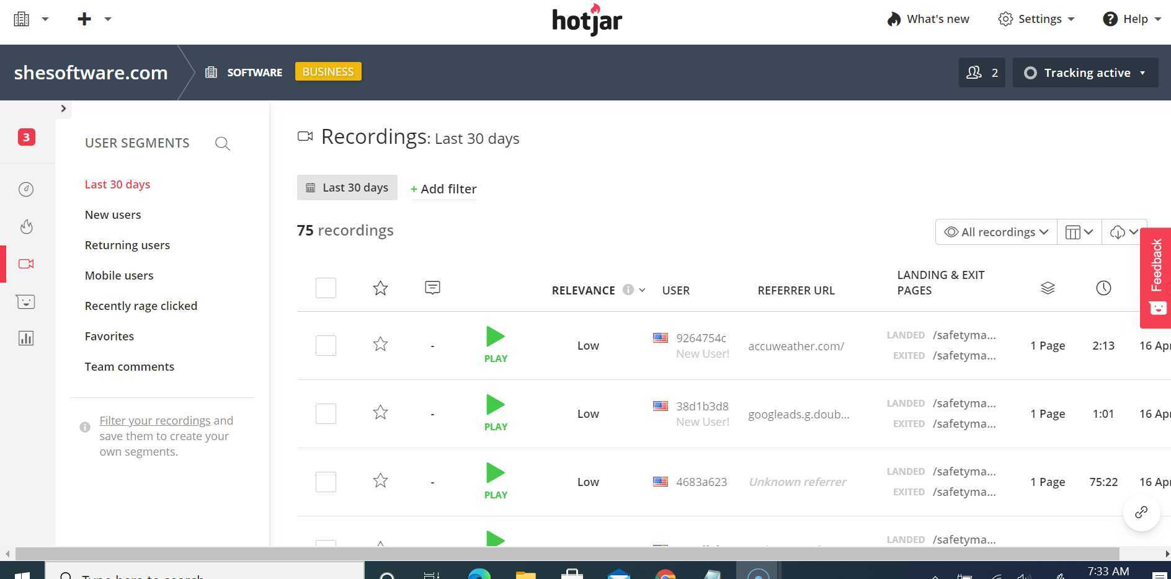
Task: Click the red notification badge showing 3
Action: coord(26,137)
